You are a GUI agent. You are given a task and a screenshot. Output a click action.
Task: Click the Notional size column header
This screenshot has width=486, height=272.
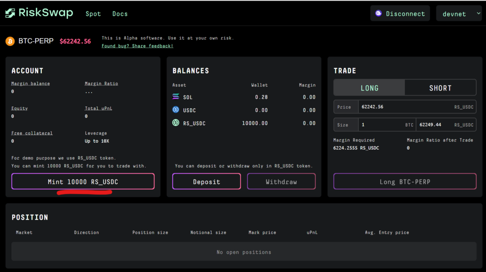208,232
